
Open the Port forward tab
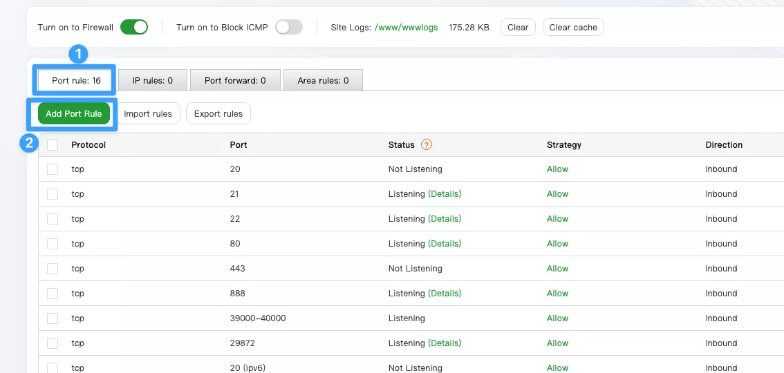point(235,81)
